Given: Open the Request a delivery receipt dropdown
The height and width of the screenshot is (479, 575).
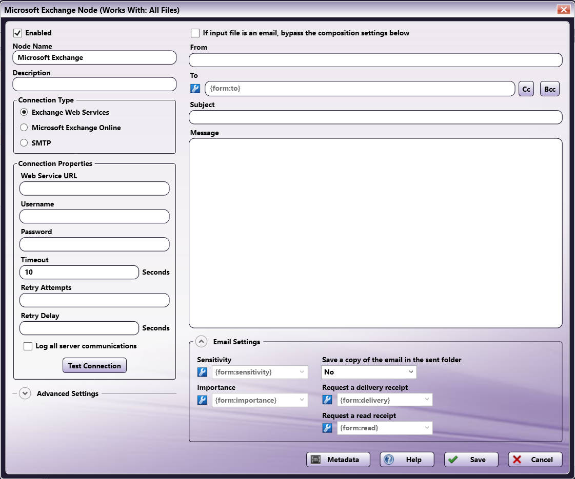Looking at the screenshot, I should [385, 400].
